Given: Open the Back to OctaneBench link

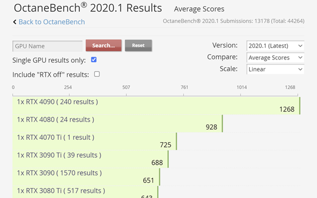Looking at the screenshot, I should point(52,22).
